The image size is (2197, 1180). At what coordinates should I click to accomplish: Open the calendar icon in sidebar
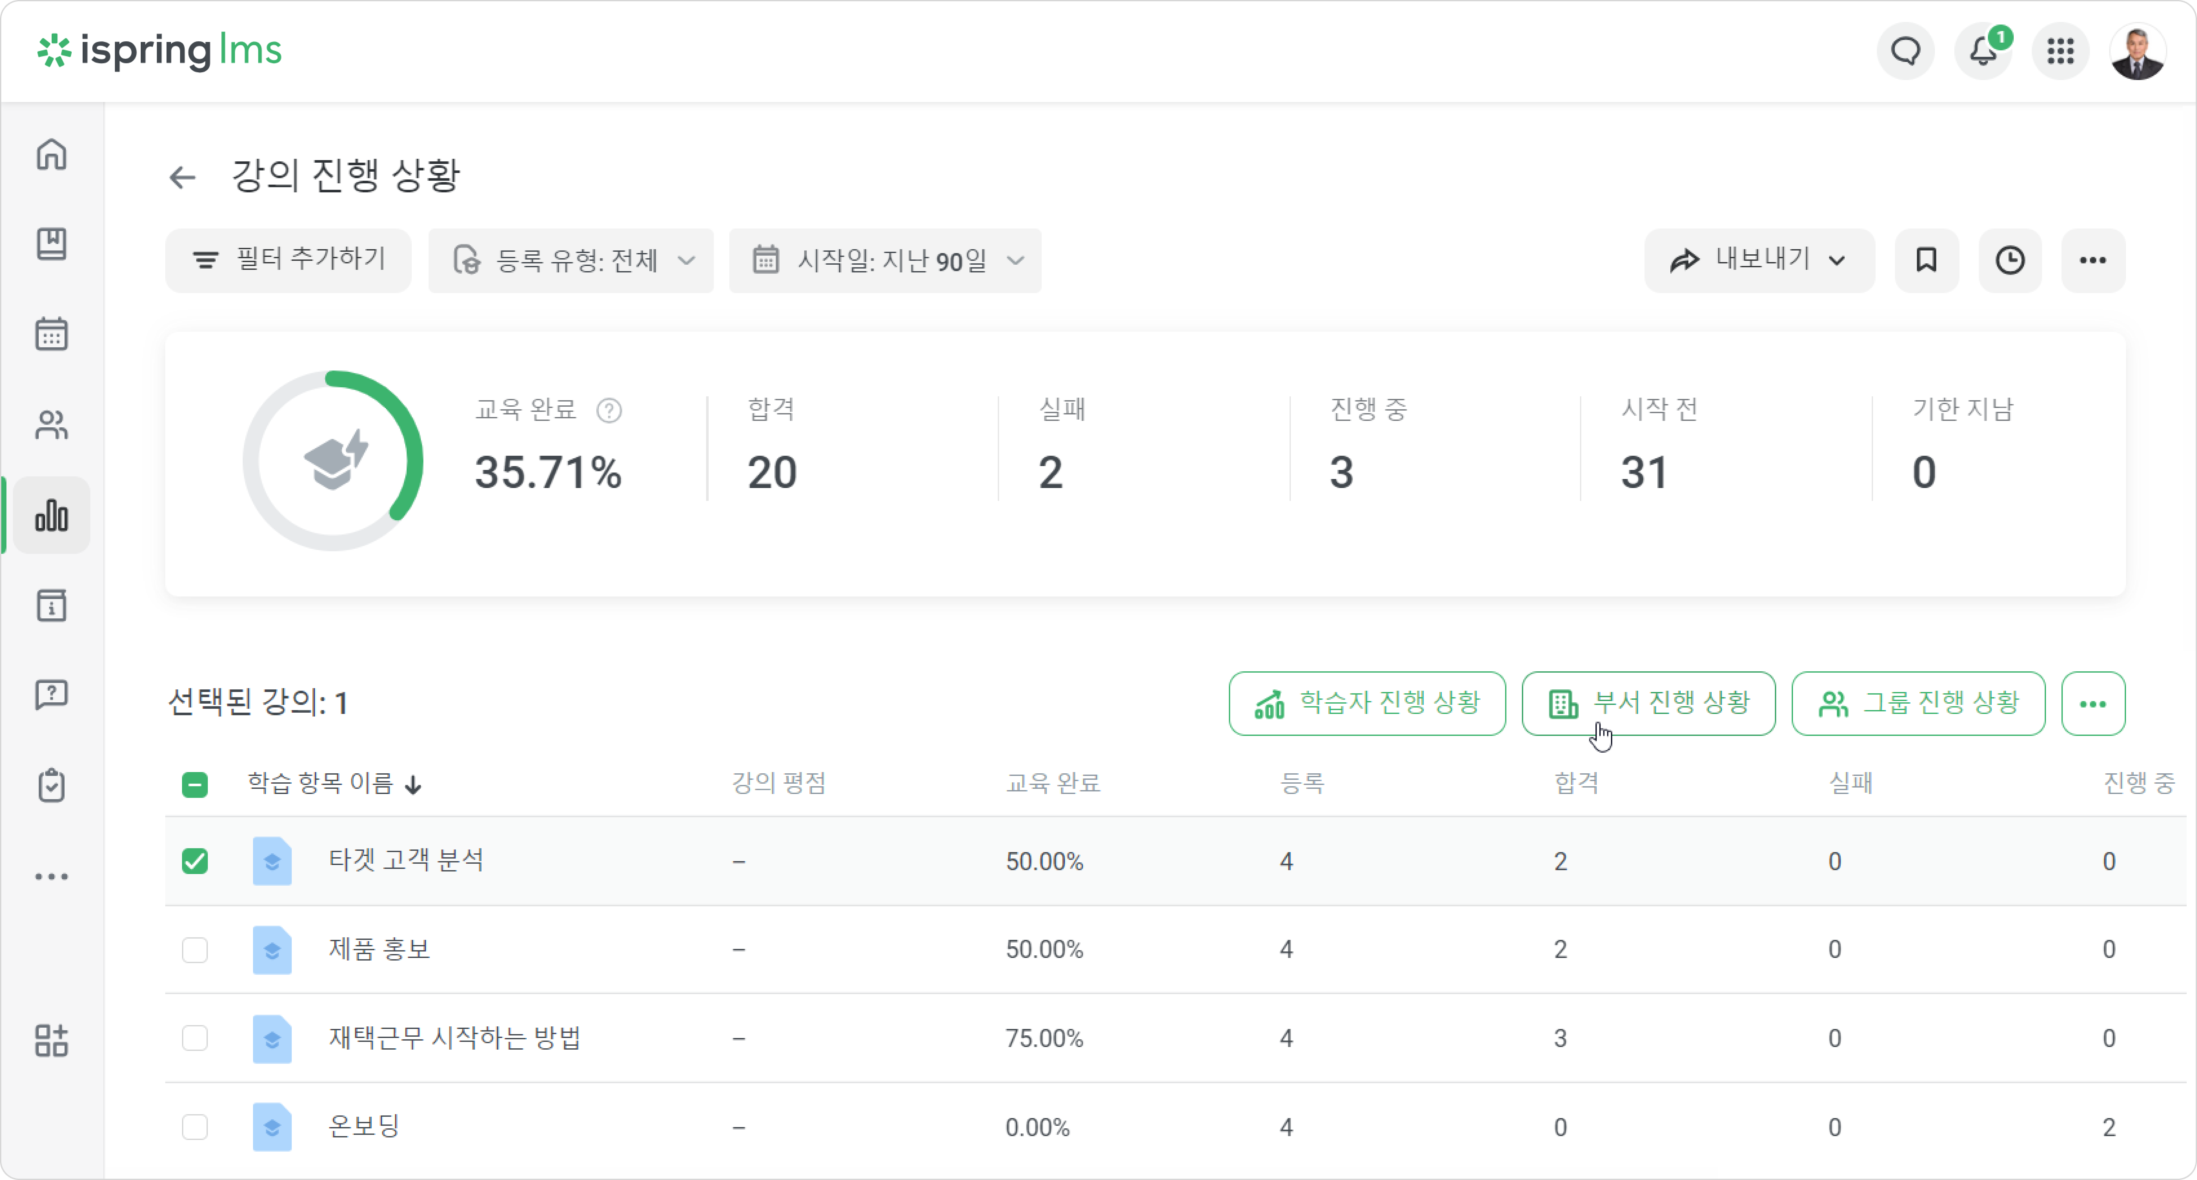[51, 334]
